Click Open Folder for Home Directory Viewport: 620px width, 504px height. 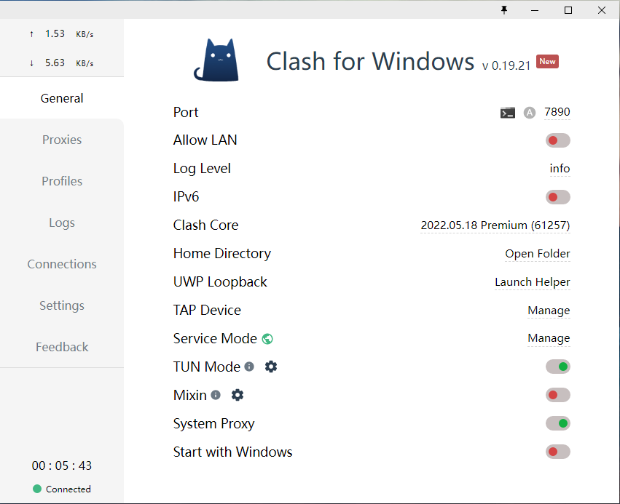point(537,254)
